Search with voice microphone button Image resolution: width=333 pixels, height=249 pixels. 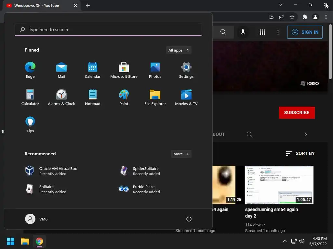[243, 32]
